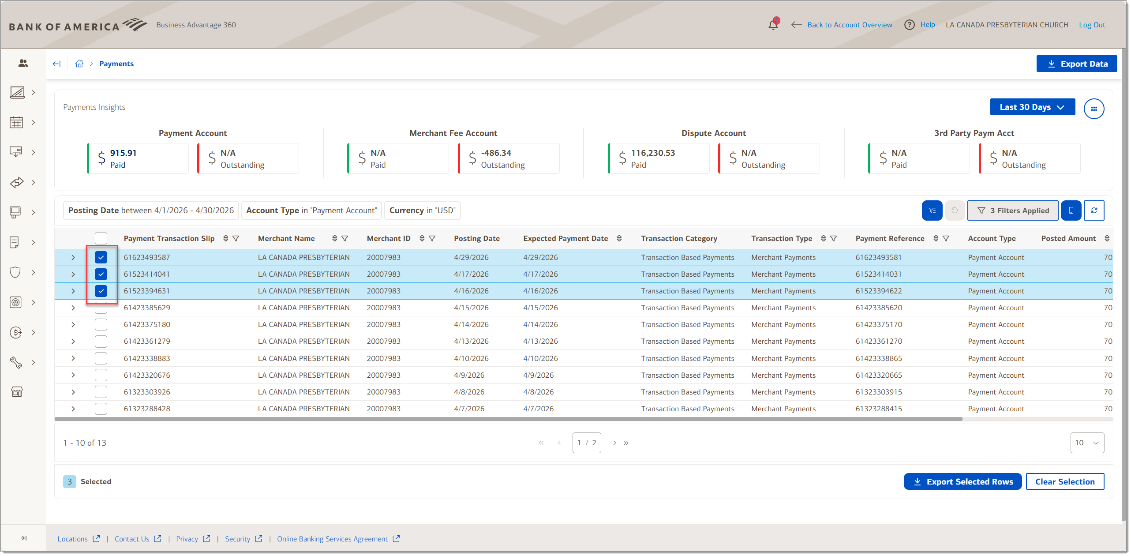Toggle the column panel icon button
The width and height of the screenshot is (1131, 556).
1071,210
